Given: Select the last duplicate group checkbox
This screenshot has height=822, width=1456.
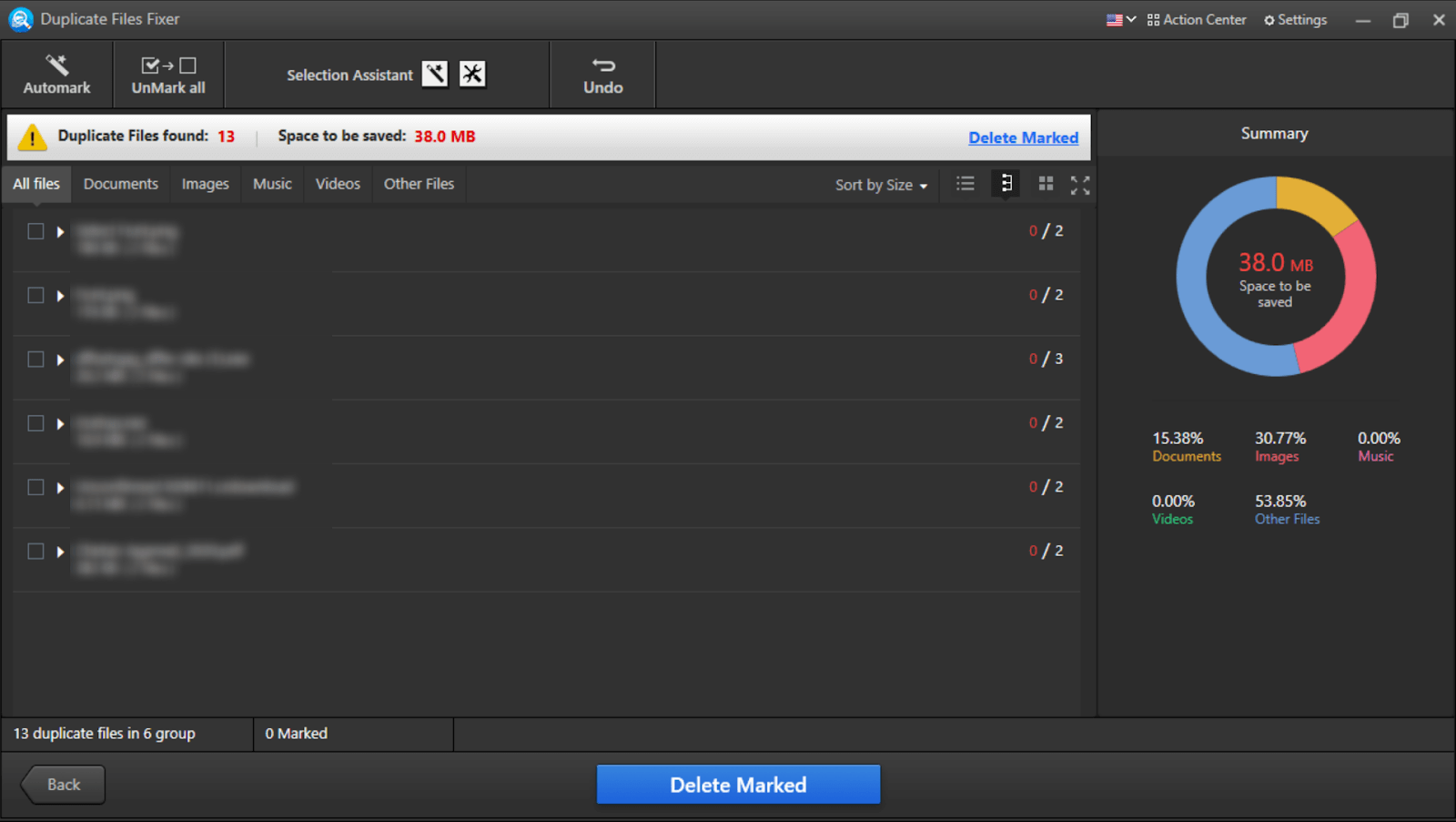Looking at the screenshot, I should tap(35, 552).
